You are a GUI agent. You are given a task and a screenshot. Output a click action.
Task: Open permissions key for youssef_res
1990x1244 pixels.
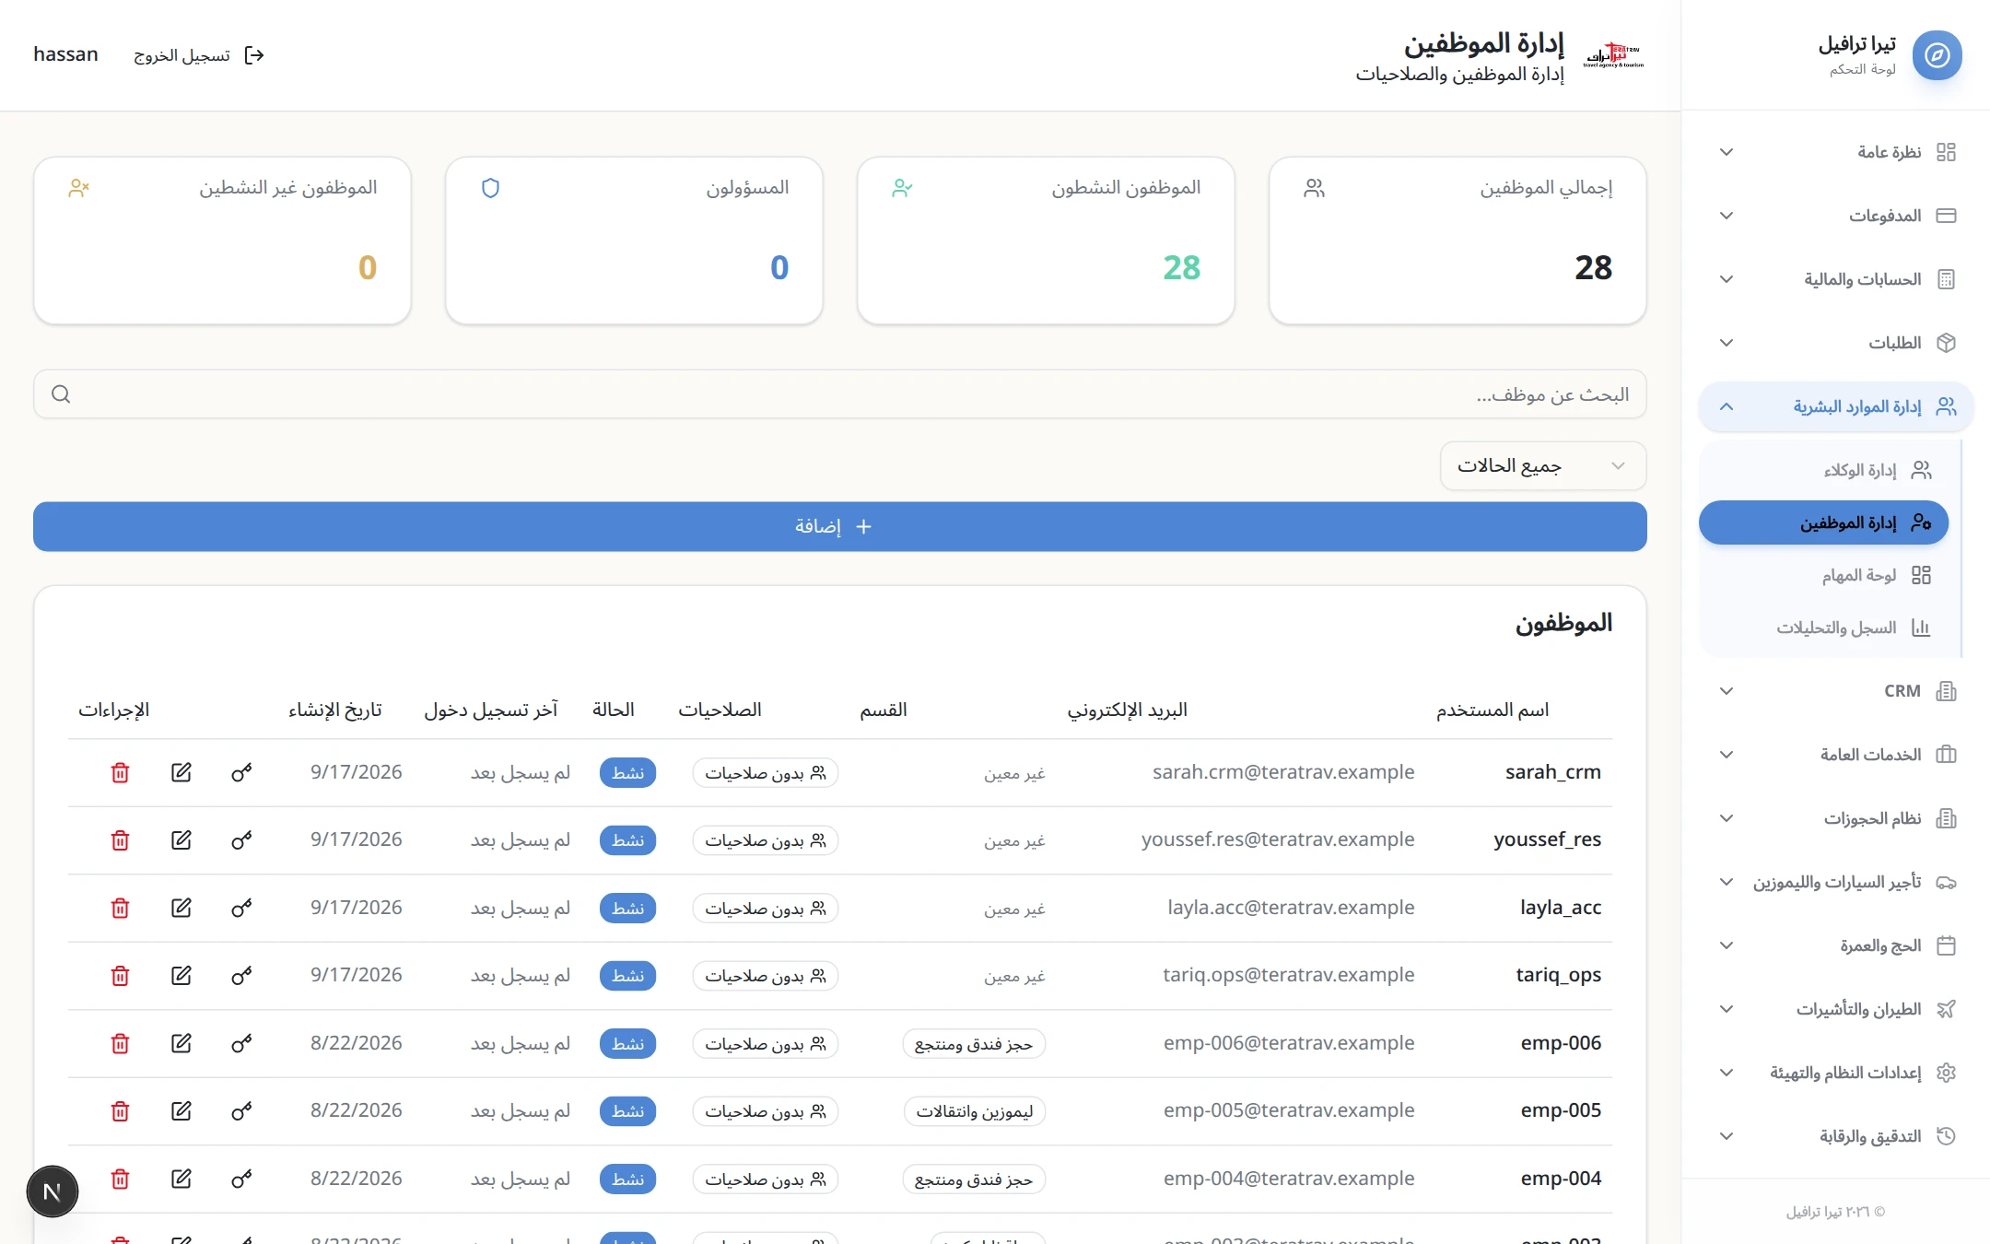[x=241, y=840]
